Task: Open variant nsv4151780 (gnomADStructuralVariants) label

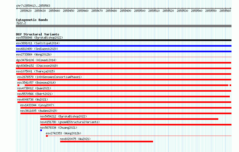Action: click(x=70, y=122)
